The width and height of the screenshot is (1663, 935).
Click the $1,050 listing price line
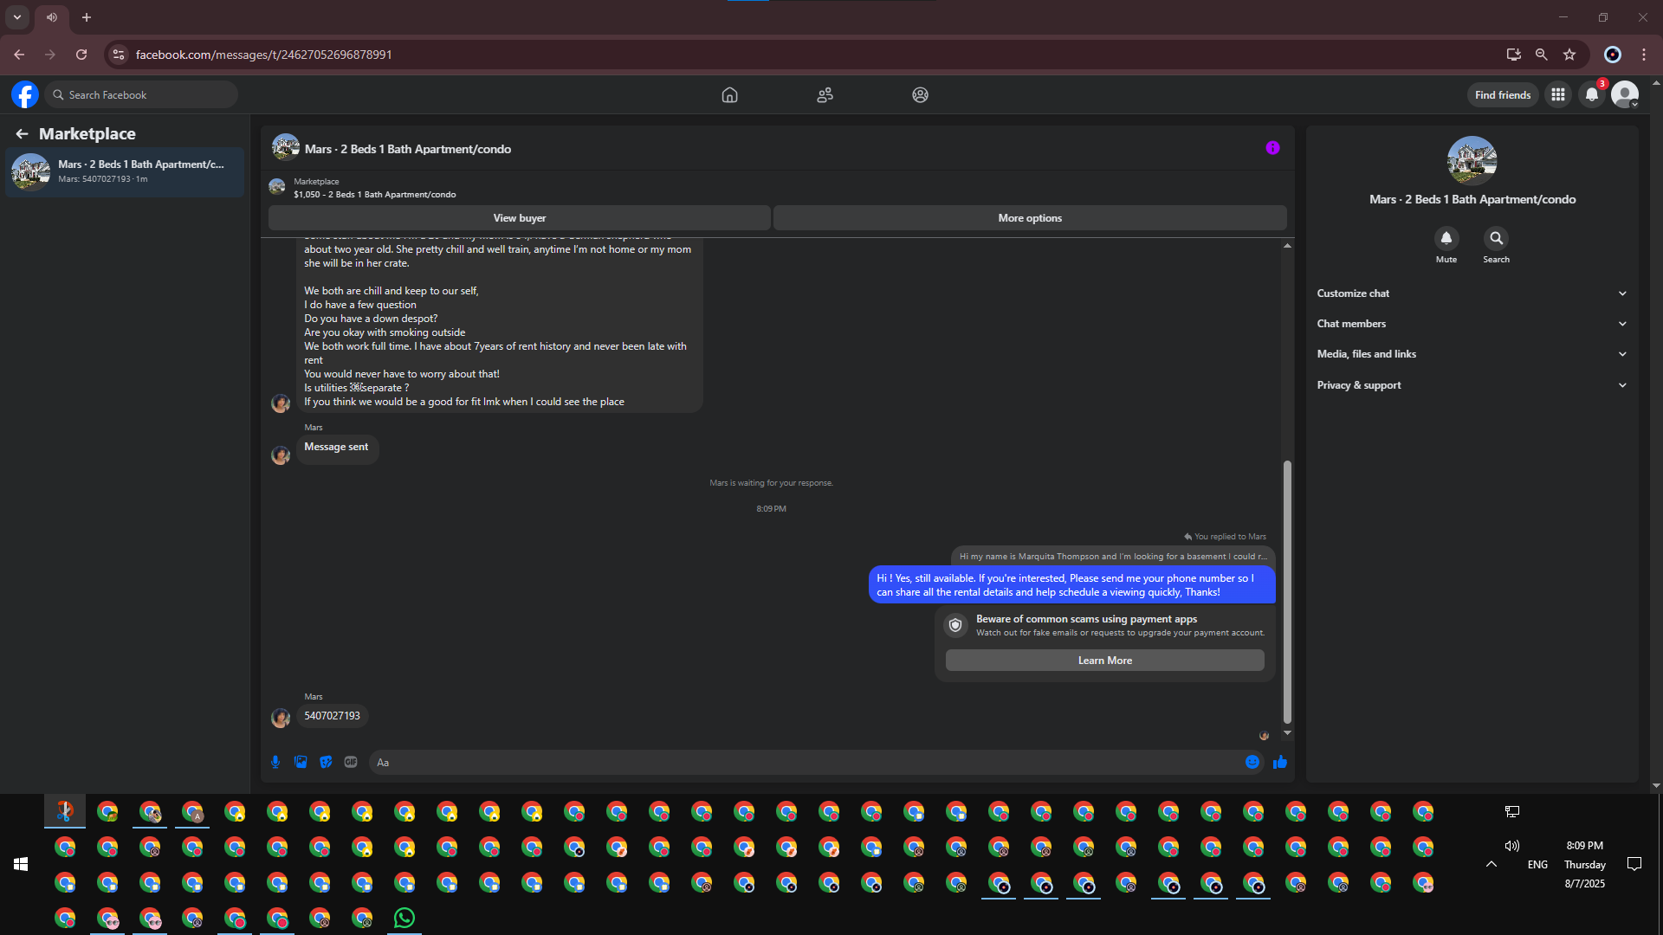(374, 195)
